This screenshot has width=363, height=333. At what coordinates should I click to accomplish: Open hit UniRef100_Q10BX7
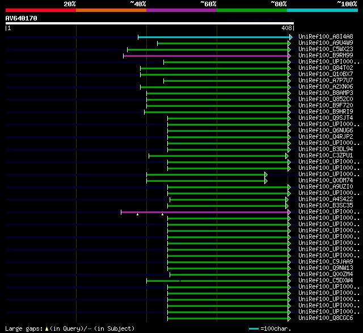click(326, 74)
